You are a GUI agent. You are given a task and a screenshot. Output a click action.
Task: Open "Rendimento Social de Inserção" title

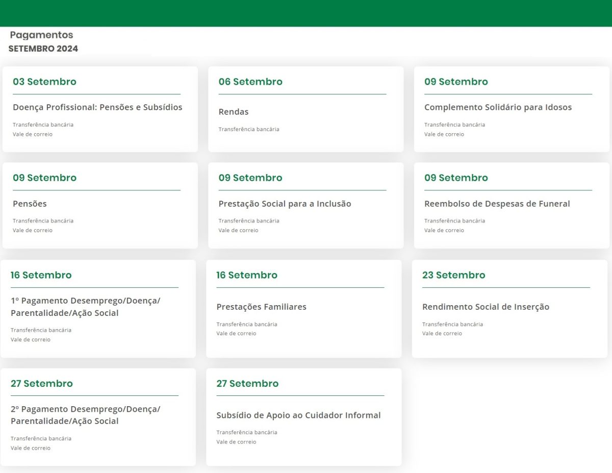(486, 307)
